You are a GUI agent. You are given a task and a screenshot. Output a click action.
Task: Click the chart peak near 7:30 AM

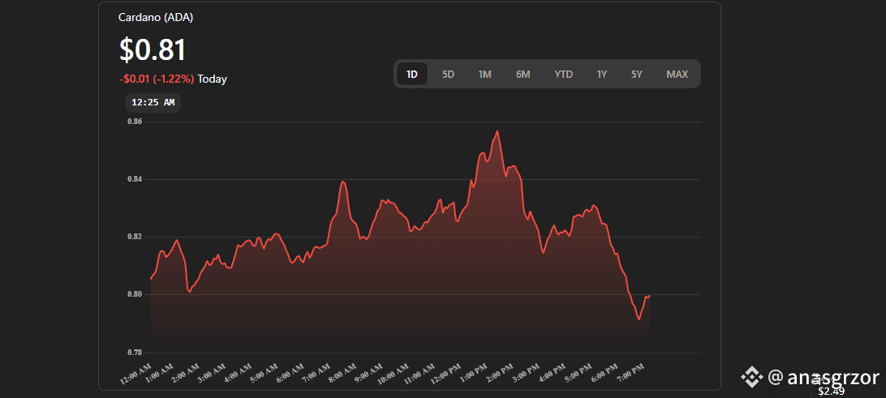(343, 182)
